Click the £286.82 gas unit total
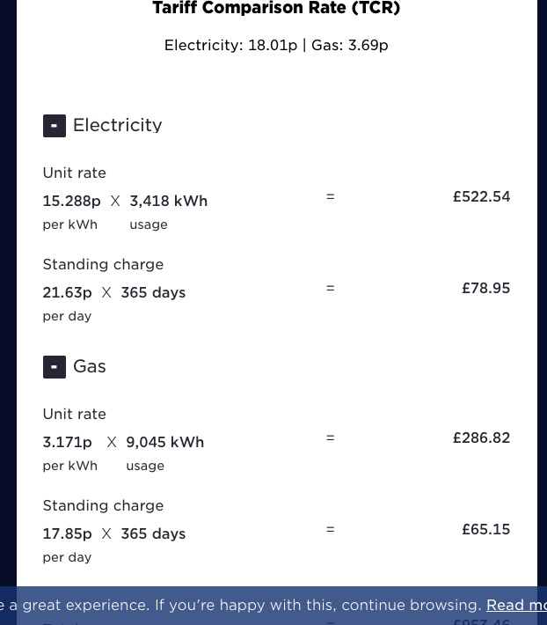The image size is (547, 625). (x=481, y=438)
